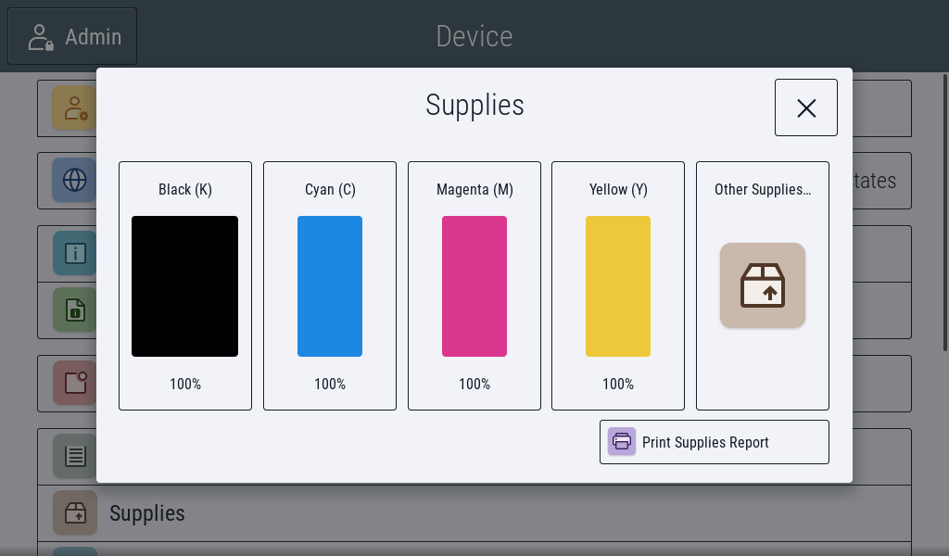Click the red page icon in the sidebar
This screenshot has width=949, height=556.
click(x=75, y=383)
